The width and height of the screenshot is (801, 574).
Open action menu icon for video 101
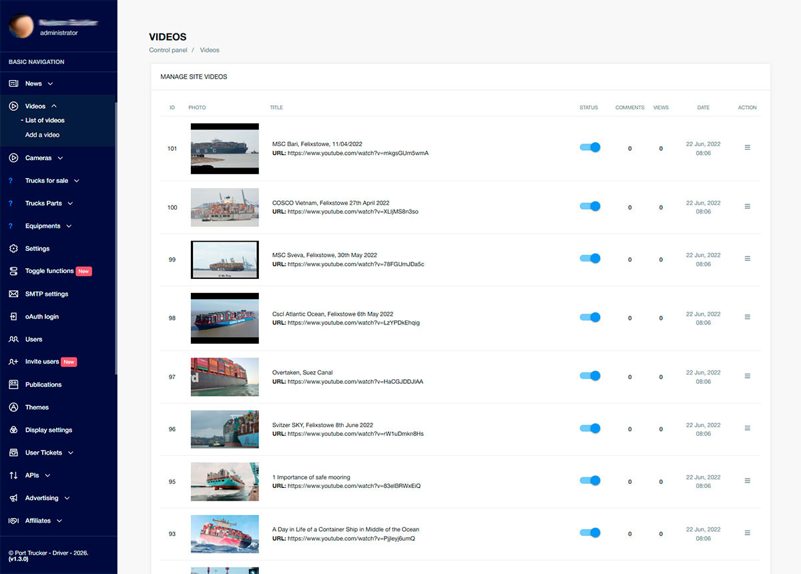747,148
